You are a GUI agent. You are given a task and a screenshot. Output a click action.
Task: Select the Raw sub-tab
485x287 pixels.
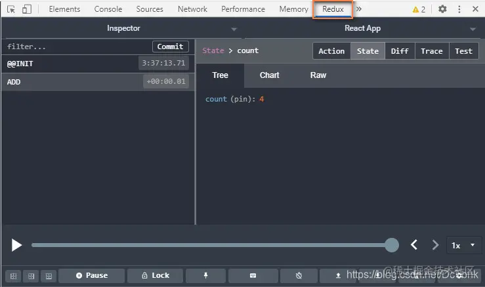click(x=318, y=75)
